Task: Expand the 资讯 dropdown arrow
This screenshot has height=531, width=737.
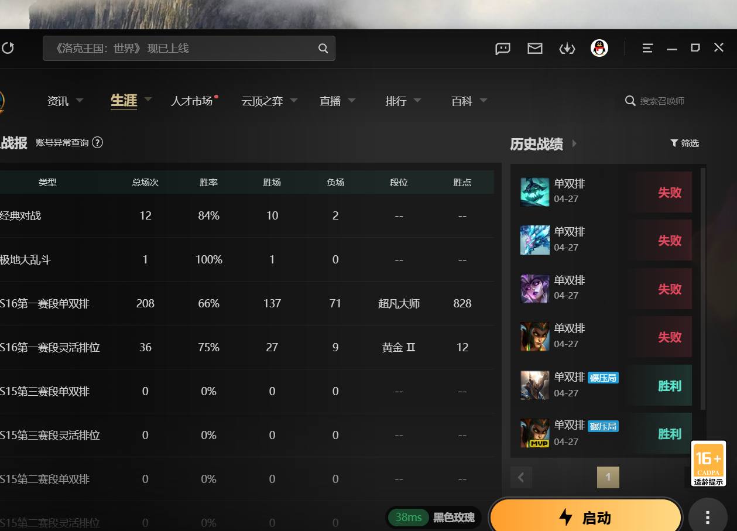Action: (x=80, y=100)
